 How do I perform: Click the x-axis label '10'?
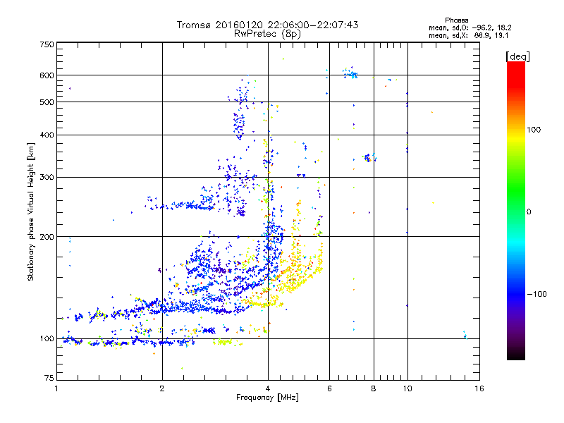(x=407, y=388)
